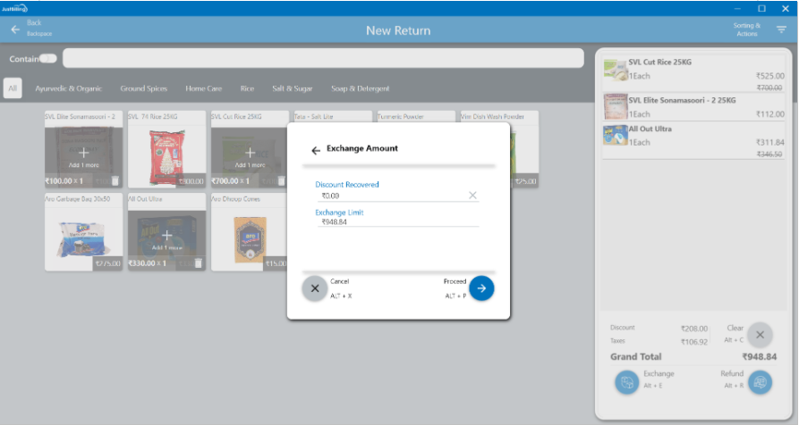Select the All category tab
The width and height of the screenshot is (799, 425).
(x=13, y=88)
